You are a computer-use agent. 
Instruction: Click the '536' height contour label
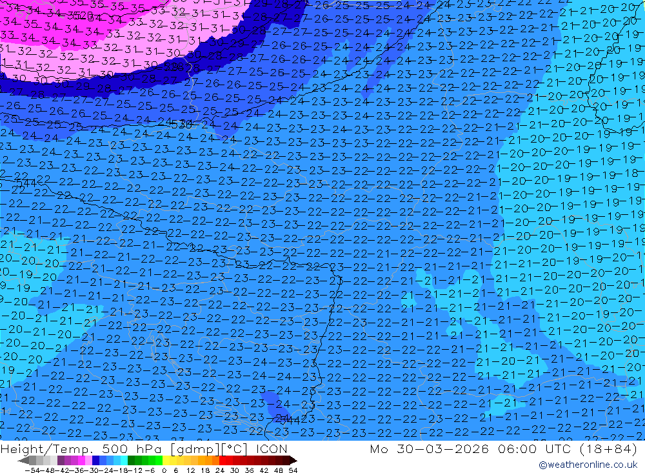click(181, 123)
